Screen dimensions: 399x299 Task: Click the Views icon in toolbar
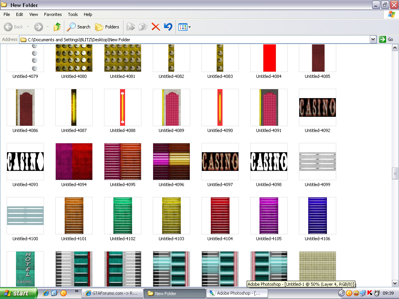pos(182,27)
